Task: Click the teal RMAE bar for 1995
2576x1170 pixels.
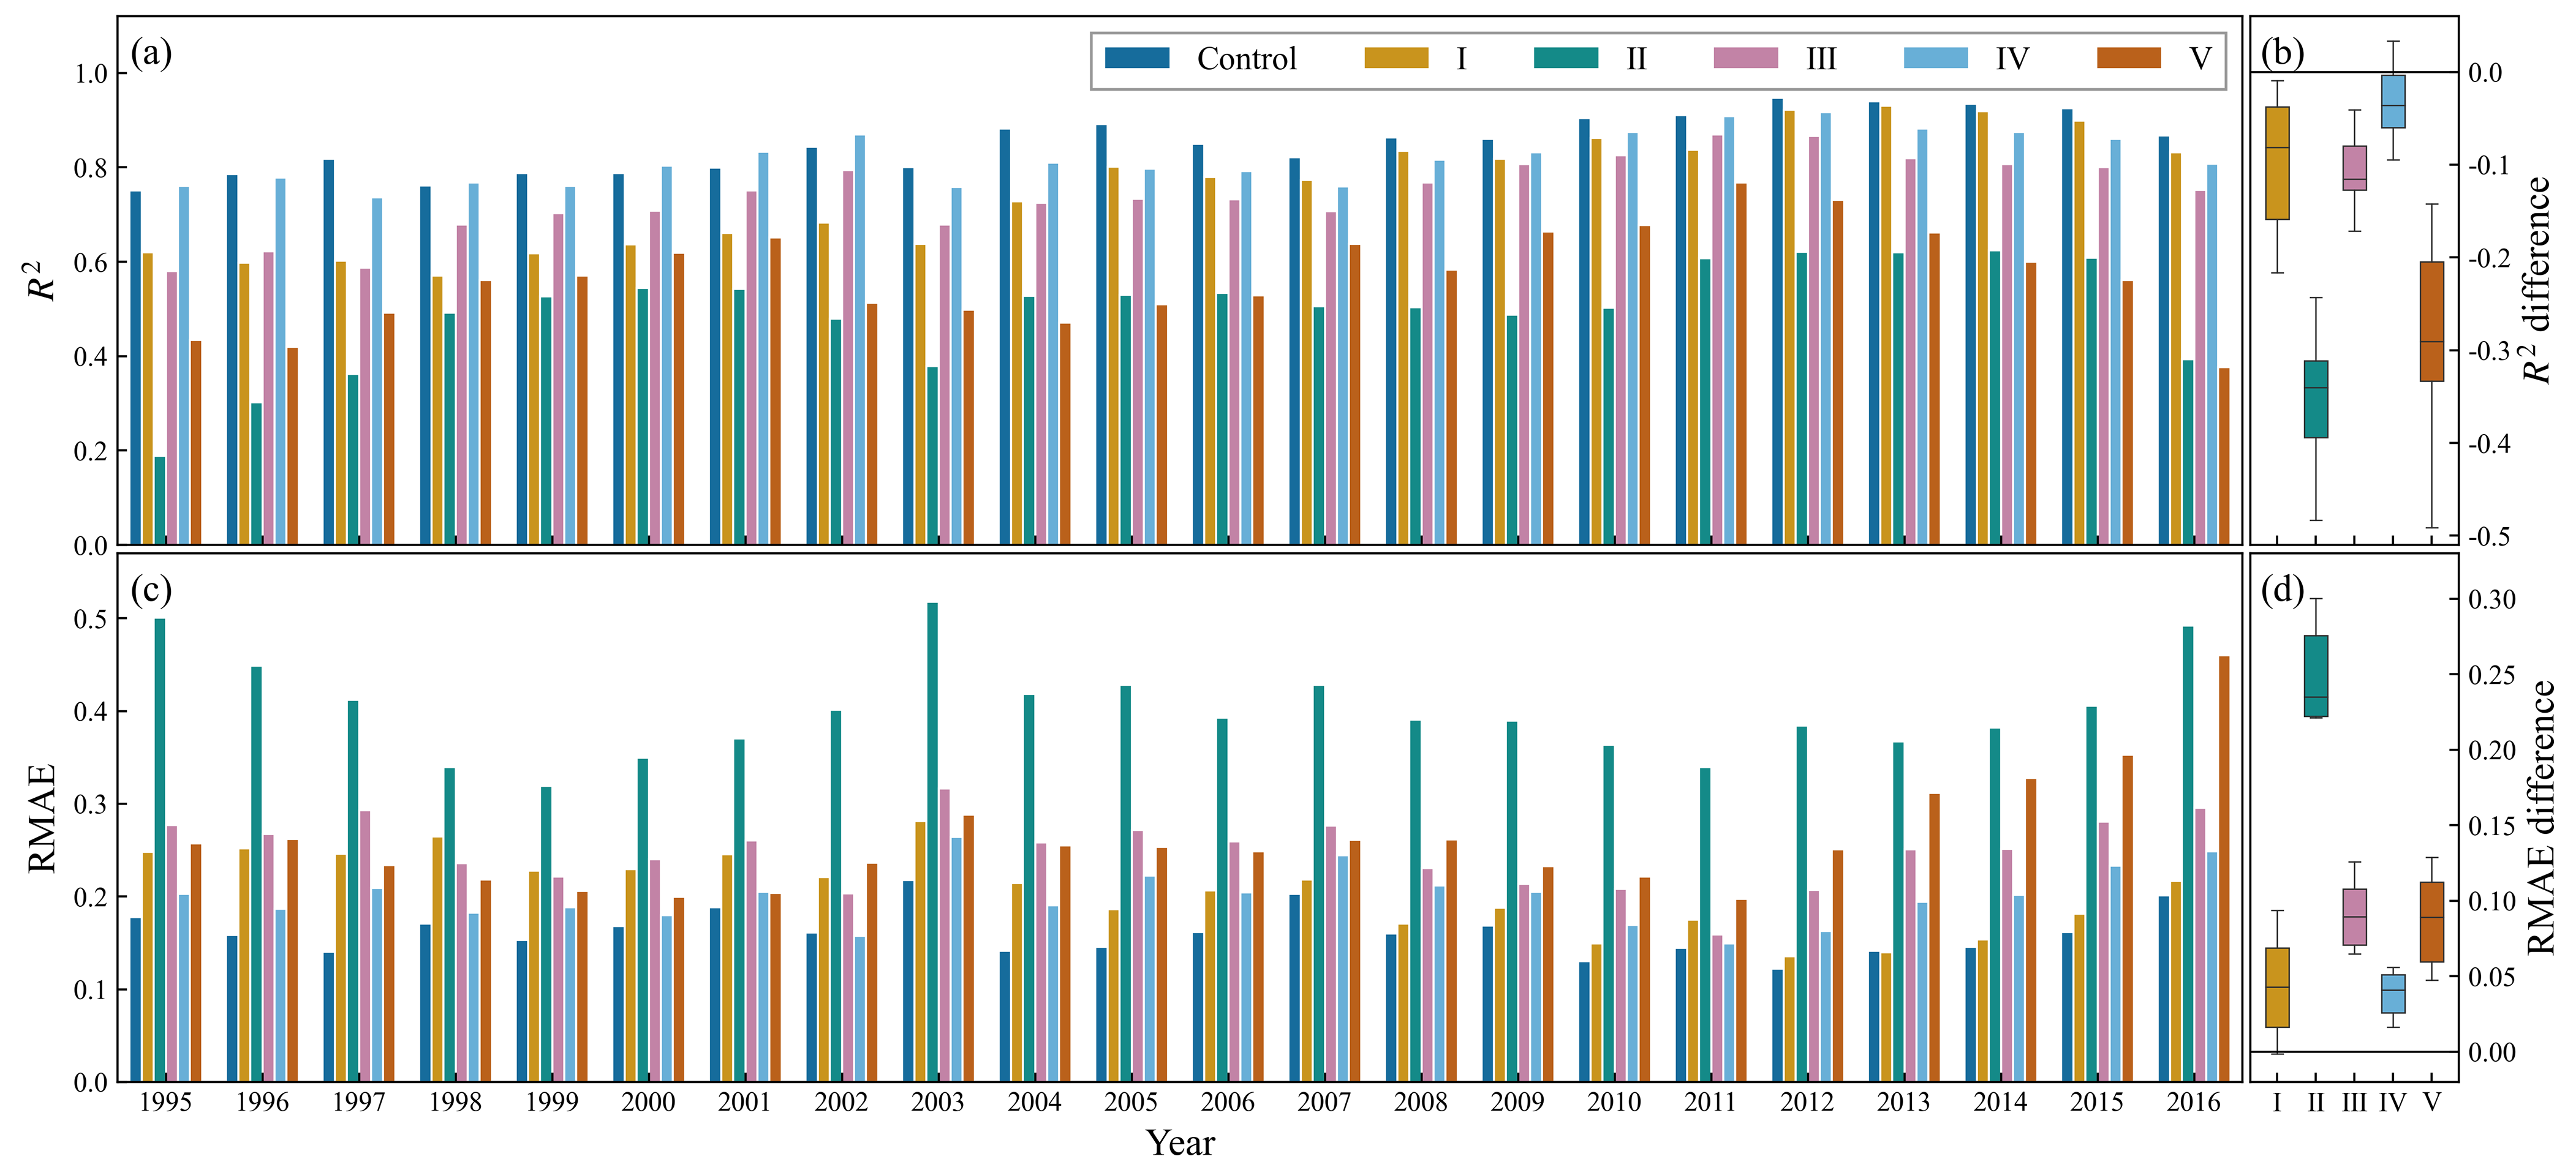Action: point(159,850)
